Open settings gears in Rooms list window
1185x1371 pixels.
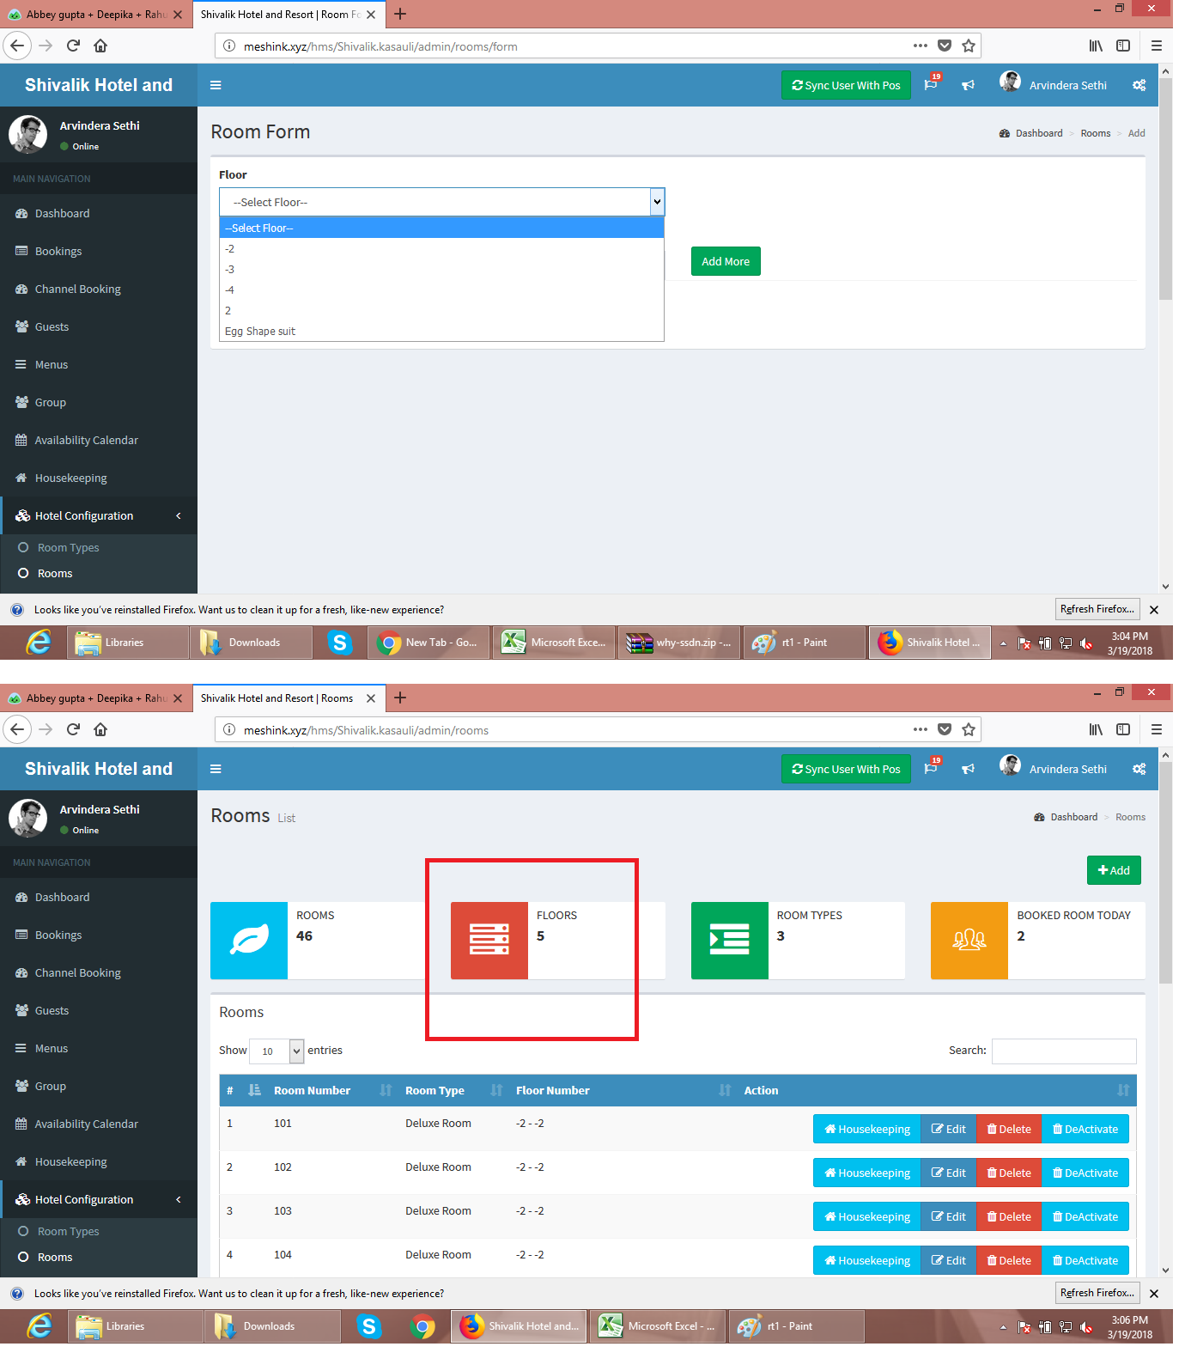pos(1139,769)
